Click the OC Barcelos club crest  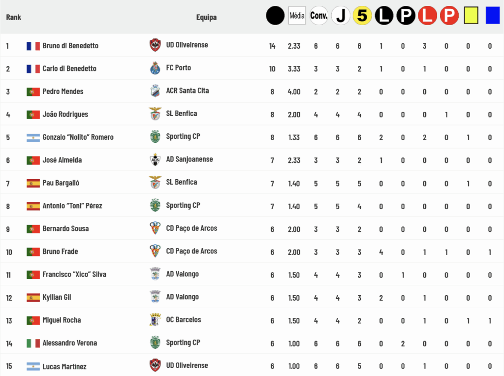click(155, 320)
